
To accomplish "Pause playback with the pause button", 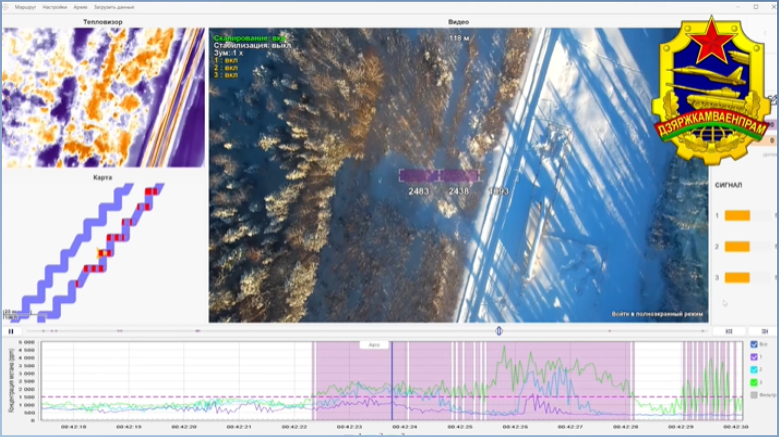I will 11,332.
